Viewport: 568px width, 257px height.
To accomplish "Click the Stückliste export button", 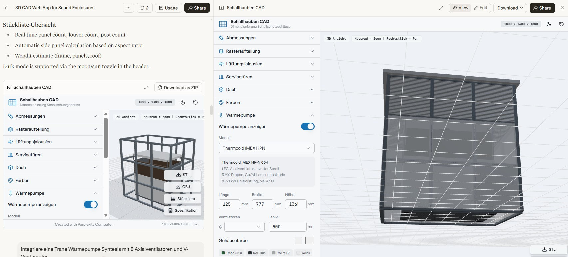I will (183, 199).
